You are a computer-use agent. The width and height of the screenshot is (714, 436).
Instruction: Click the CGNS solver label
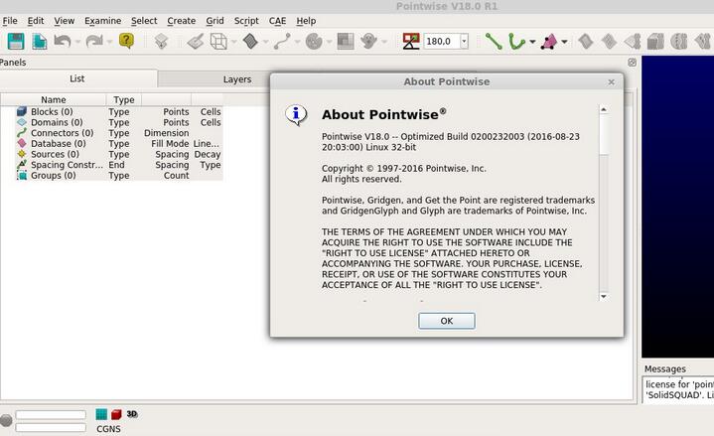pos(108,429)
